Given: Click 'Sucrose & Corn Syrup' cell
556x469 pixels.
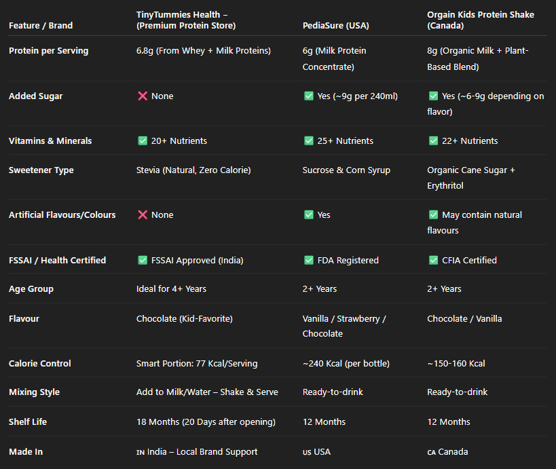Looking at the screenshot, I should pyautogui.click(x=346, y=170).
